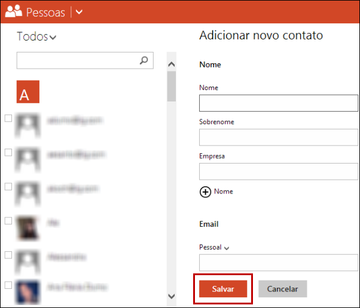This screenshot has width=360, height=308.
Task: Open the Pessoas app switcher dropdown
Action: pos(80,12)
